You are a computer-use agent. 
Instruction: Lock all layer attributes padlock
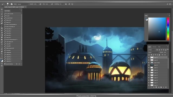click(x=159, y=55)
